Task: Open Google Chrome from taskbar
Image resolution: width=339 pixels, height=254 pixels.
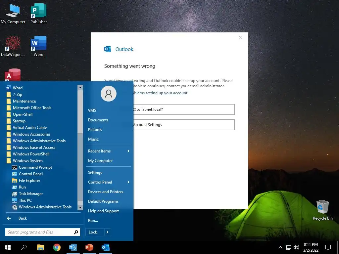Action: (x=57, y=247)
